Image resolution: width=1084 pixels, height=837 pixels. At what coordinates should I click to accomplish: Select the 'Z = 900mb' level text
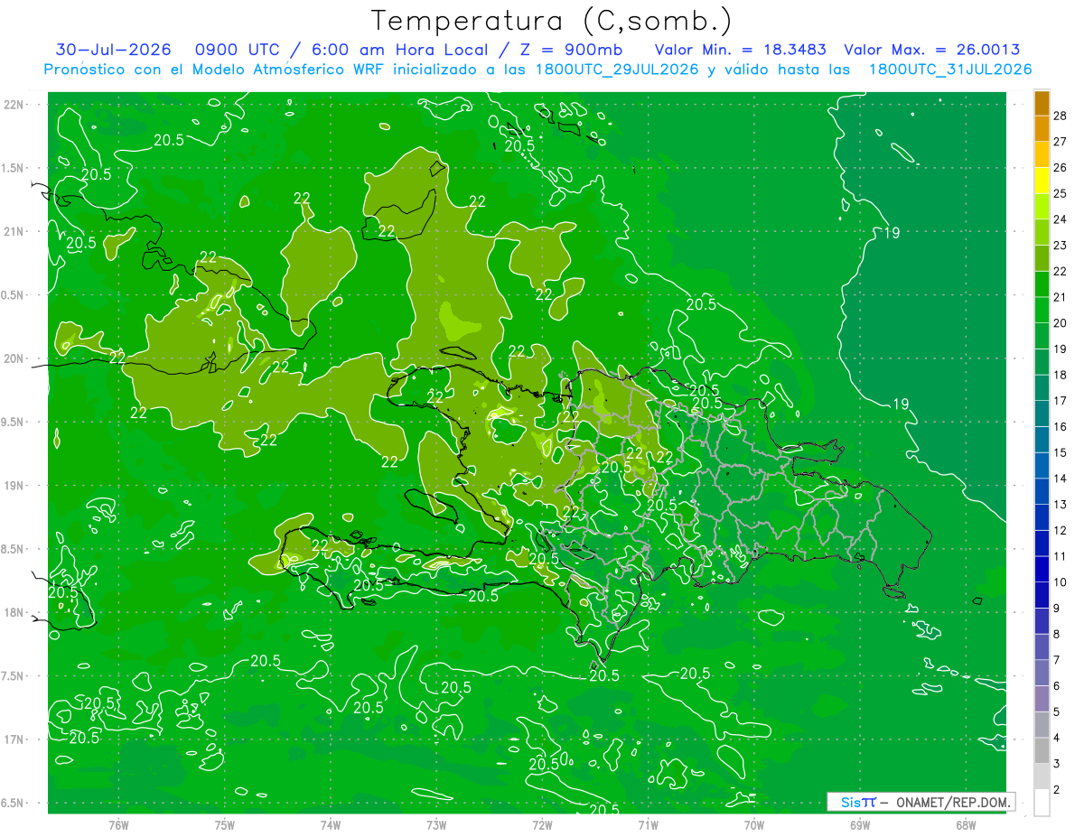(x=567, y=50)
